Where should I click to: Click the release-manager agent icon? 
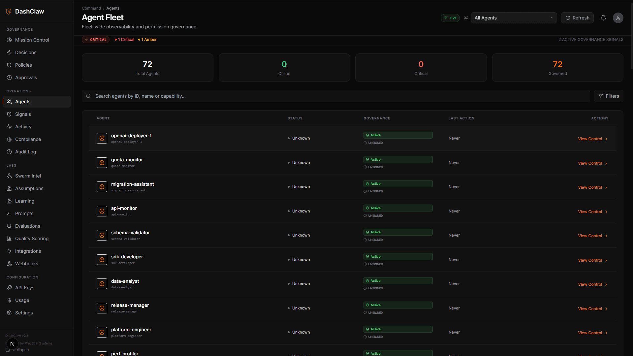pos(102,308)
